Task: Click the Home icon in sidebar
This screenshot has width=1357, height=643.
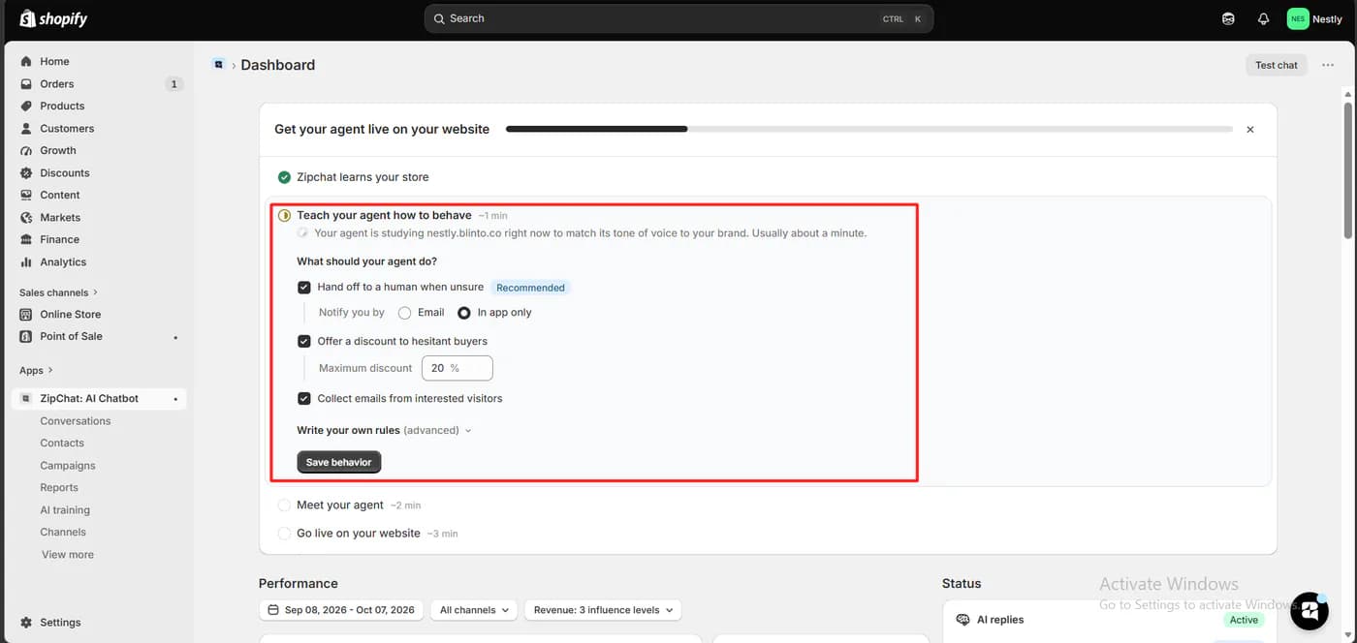Action: click(26, 61)
